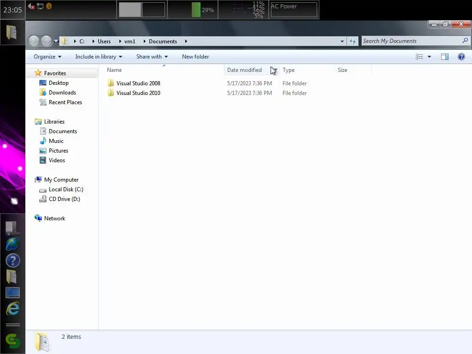Open Local Disk (C:)

66,189
